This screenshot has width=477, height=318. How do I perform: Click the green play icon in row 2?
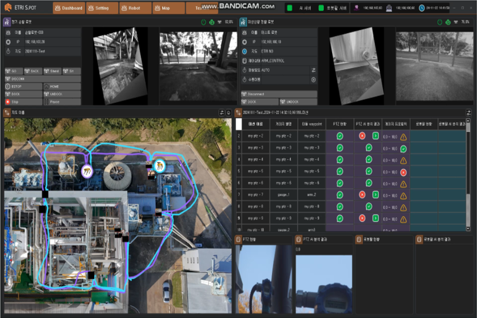click(375, 136)
